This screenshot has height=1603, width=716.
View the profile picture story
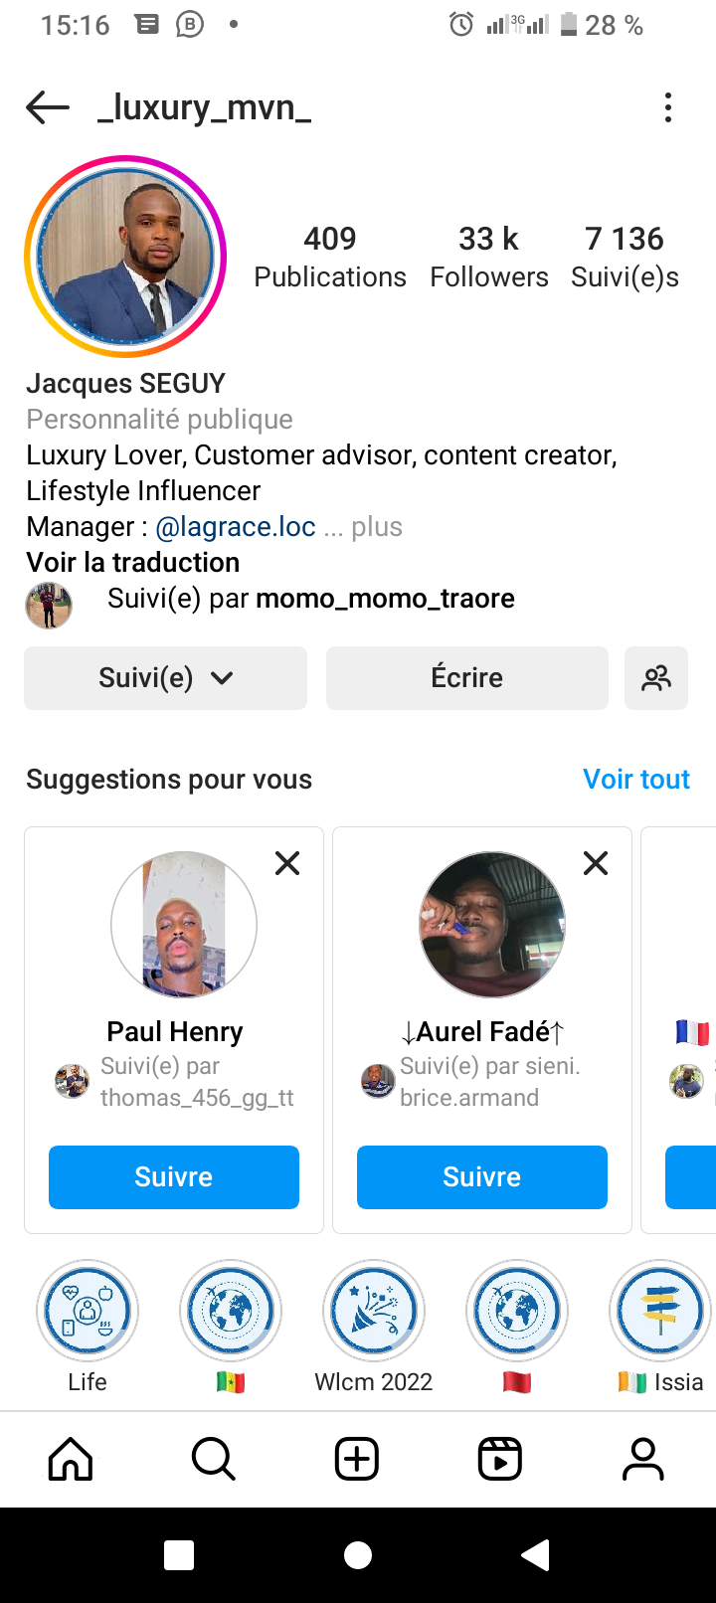click(x=125, y=257)
